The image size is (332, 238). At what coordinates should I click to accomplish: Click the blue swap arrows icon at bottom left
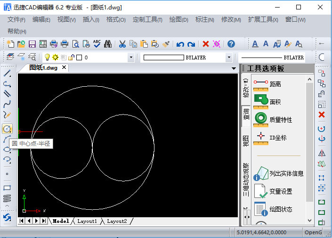(7, 217)
